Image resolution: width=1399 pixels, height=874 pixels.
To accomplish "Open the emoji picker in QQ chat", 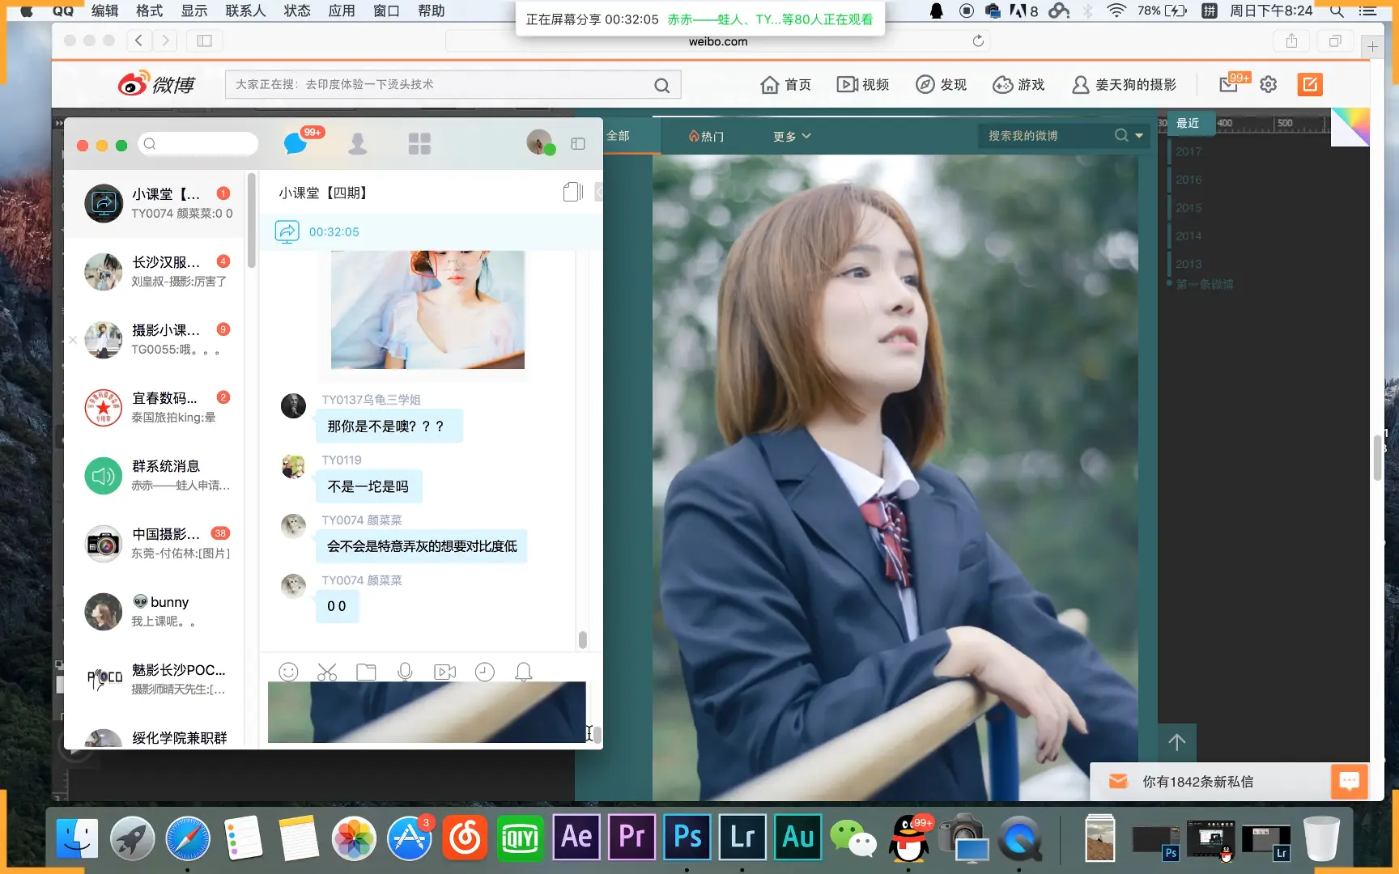I will pyautogui.click(x=288, y=672).
